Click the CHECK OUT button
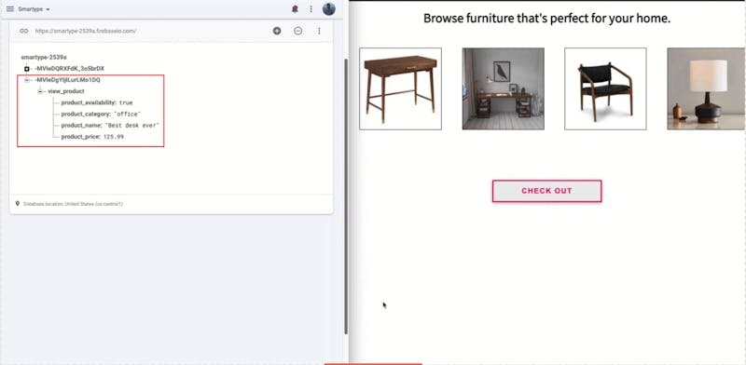The height and width of the screenshot is (365, 746). [546, 191]
